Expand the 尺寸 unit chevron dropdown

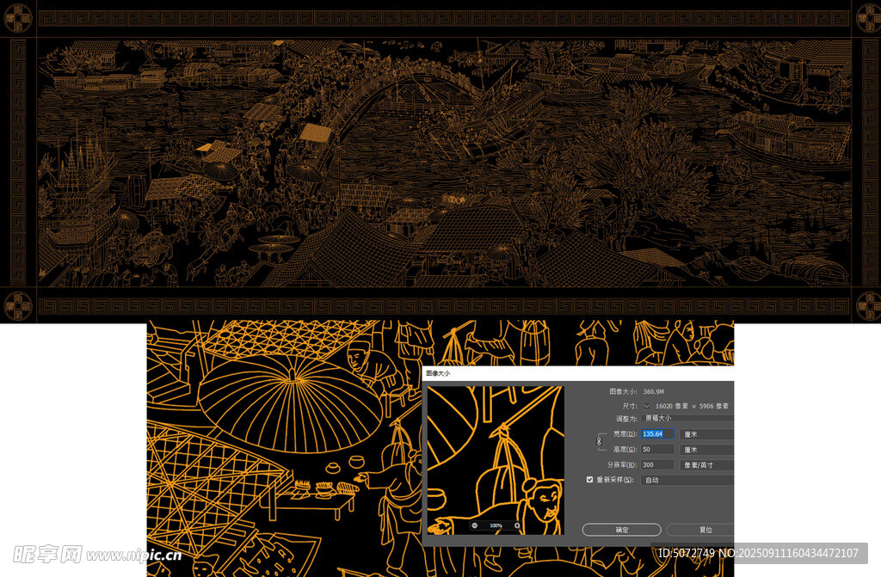coord(646,406)
